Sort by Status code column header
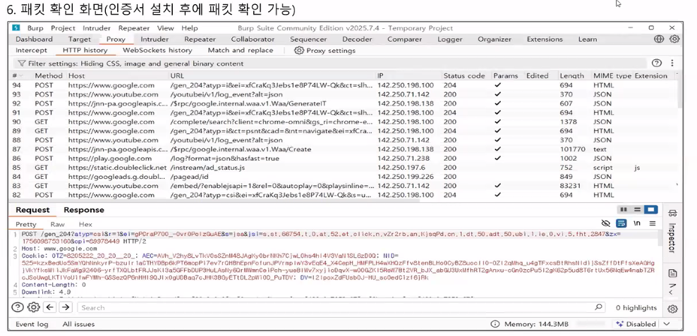 (464, 75)
